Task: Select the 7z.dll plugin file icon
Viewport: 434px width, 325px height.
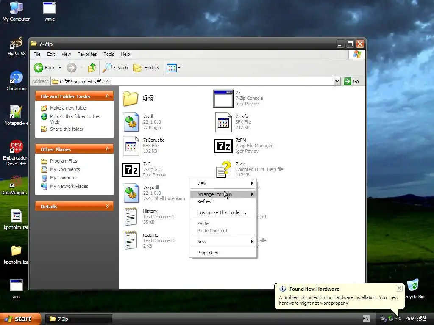Action: [x=131, y=122]
